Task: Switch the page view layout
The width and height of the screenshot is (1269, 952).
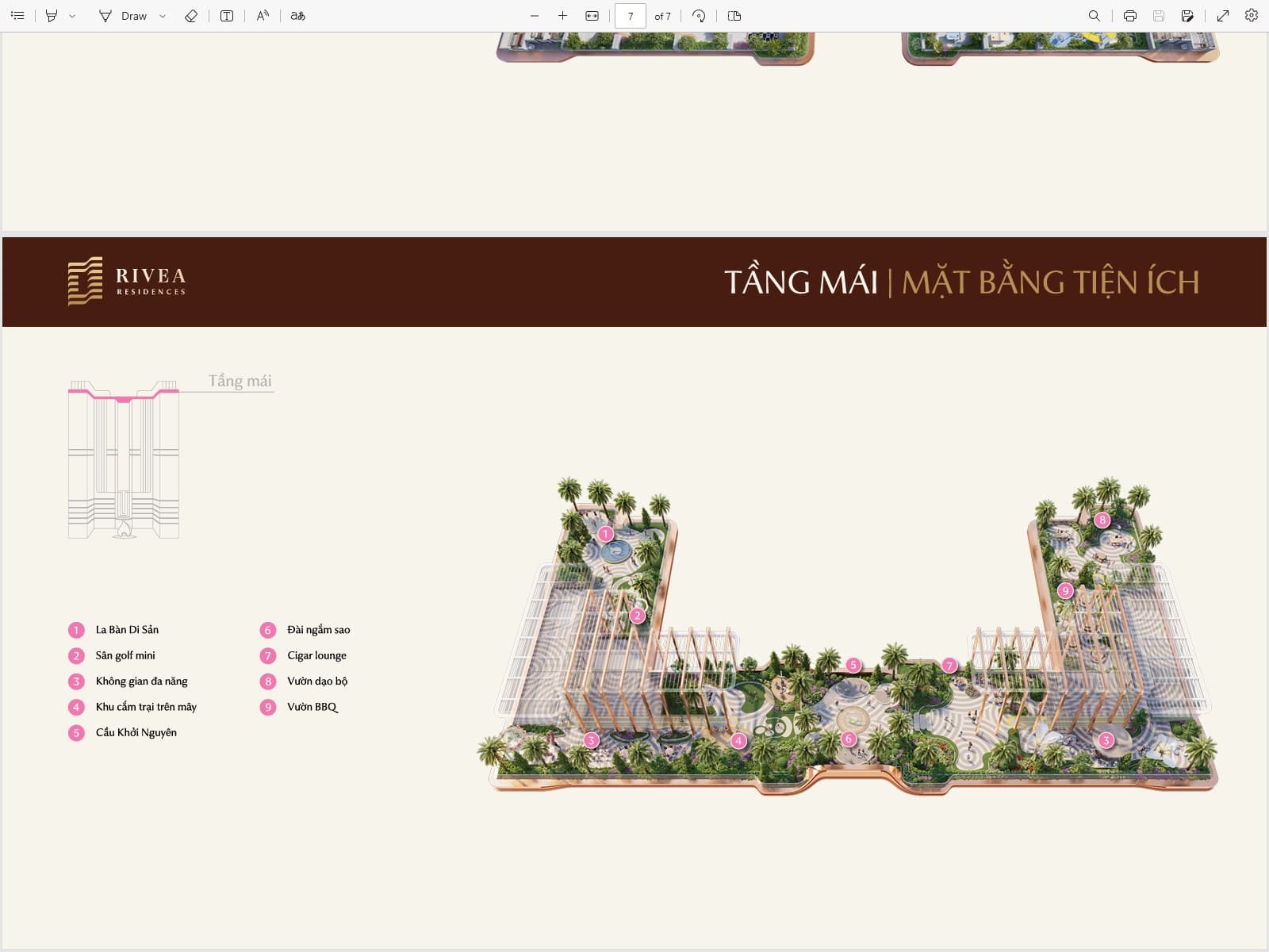Action: (734, 16)
